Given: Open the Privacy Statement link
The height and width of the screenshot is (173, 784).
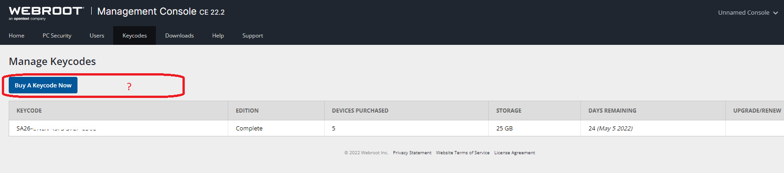Looking at the screenshot, I should pos(412,153).
